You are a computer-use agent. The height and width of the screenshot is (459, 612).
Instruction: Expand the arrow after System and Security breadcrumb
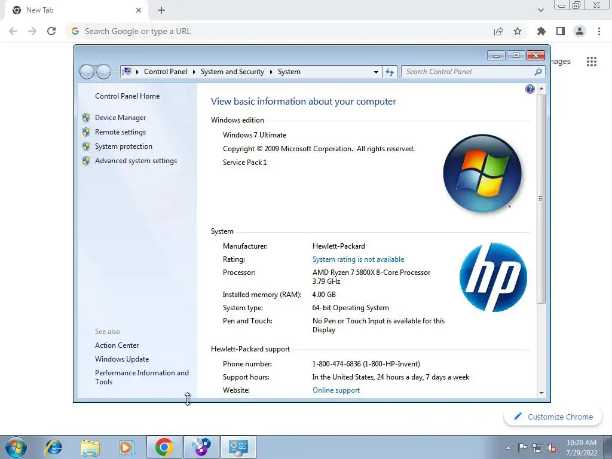pos(271,72)
